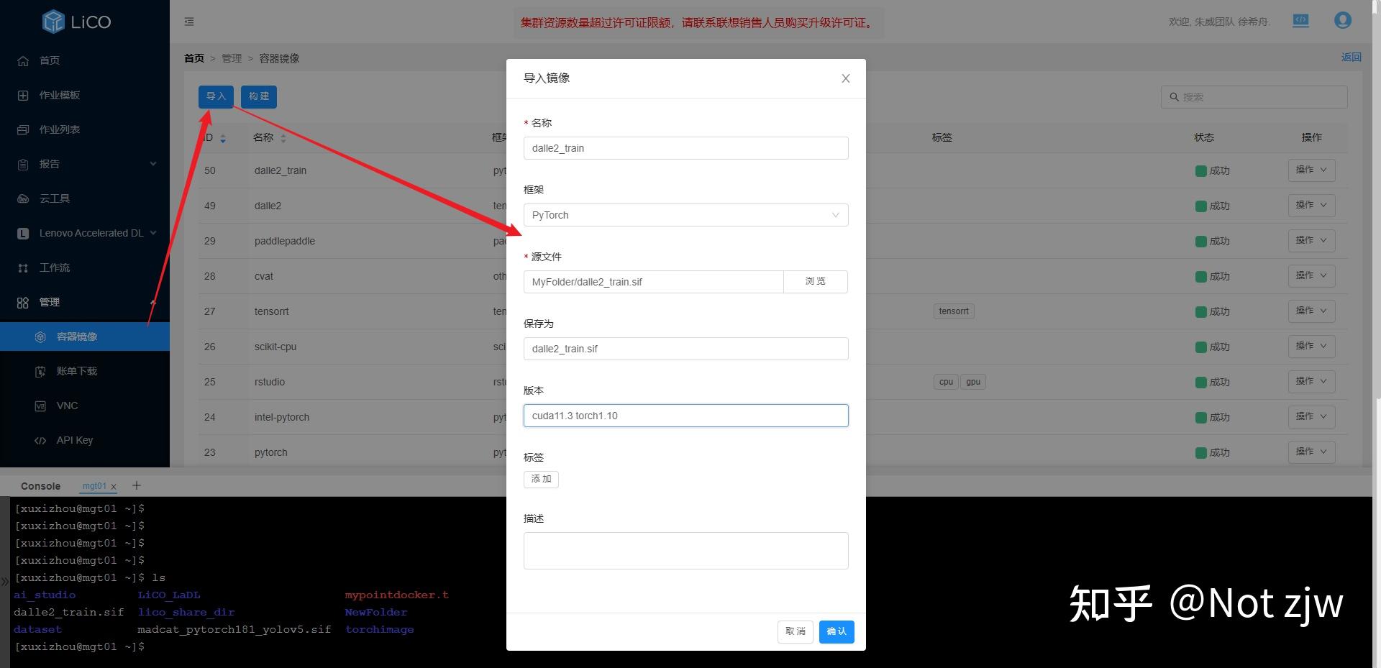The width and height of the screenshot is (1381, 668).
Task: Open 操作 dropdown for tensorrt row
Action: 1311,311
